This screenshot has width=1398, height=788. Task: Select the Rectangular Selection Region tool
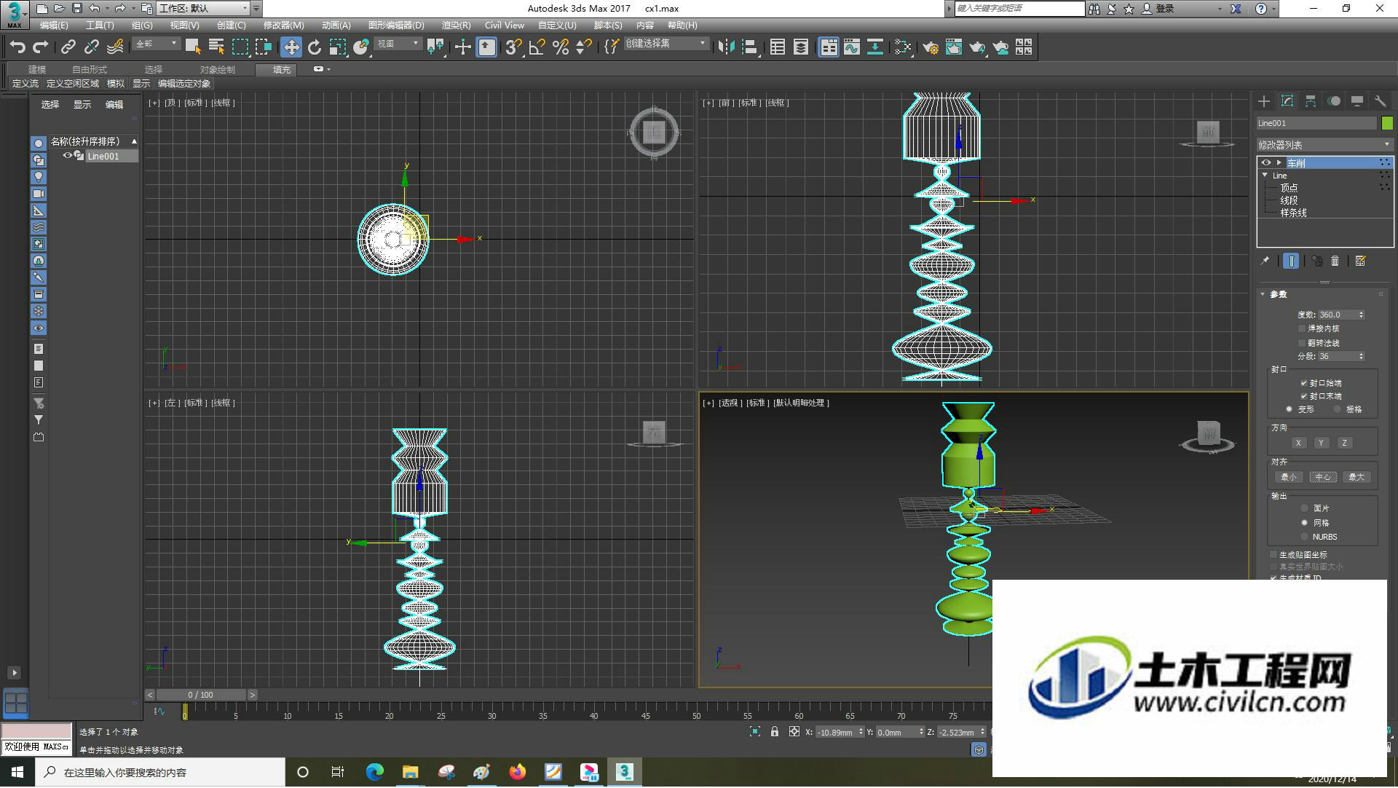click(240, 47)
